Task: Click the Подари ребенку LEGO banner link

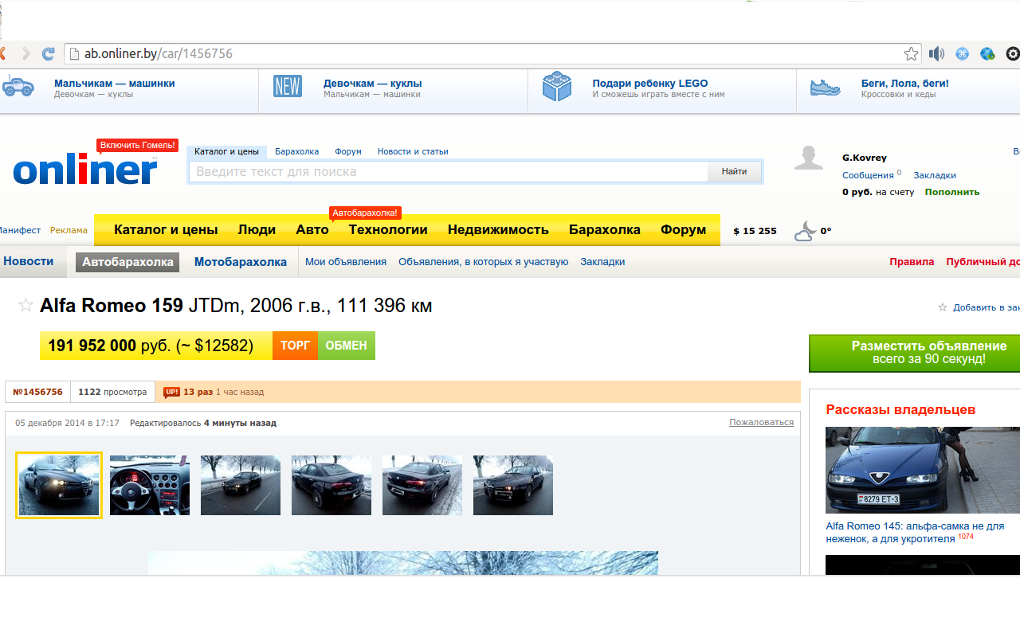Action: pos(650,83)
